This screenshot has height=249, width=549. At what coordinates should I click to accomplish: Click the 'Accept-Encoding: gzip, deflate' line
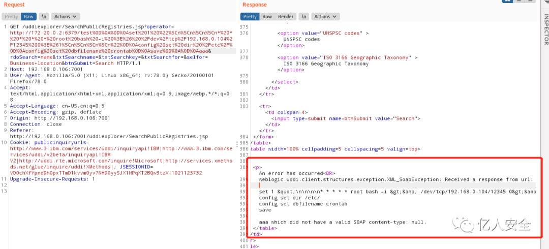(x=56, y=112)
